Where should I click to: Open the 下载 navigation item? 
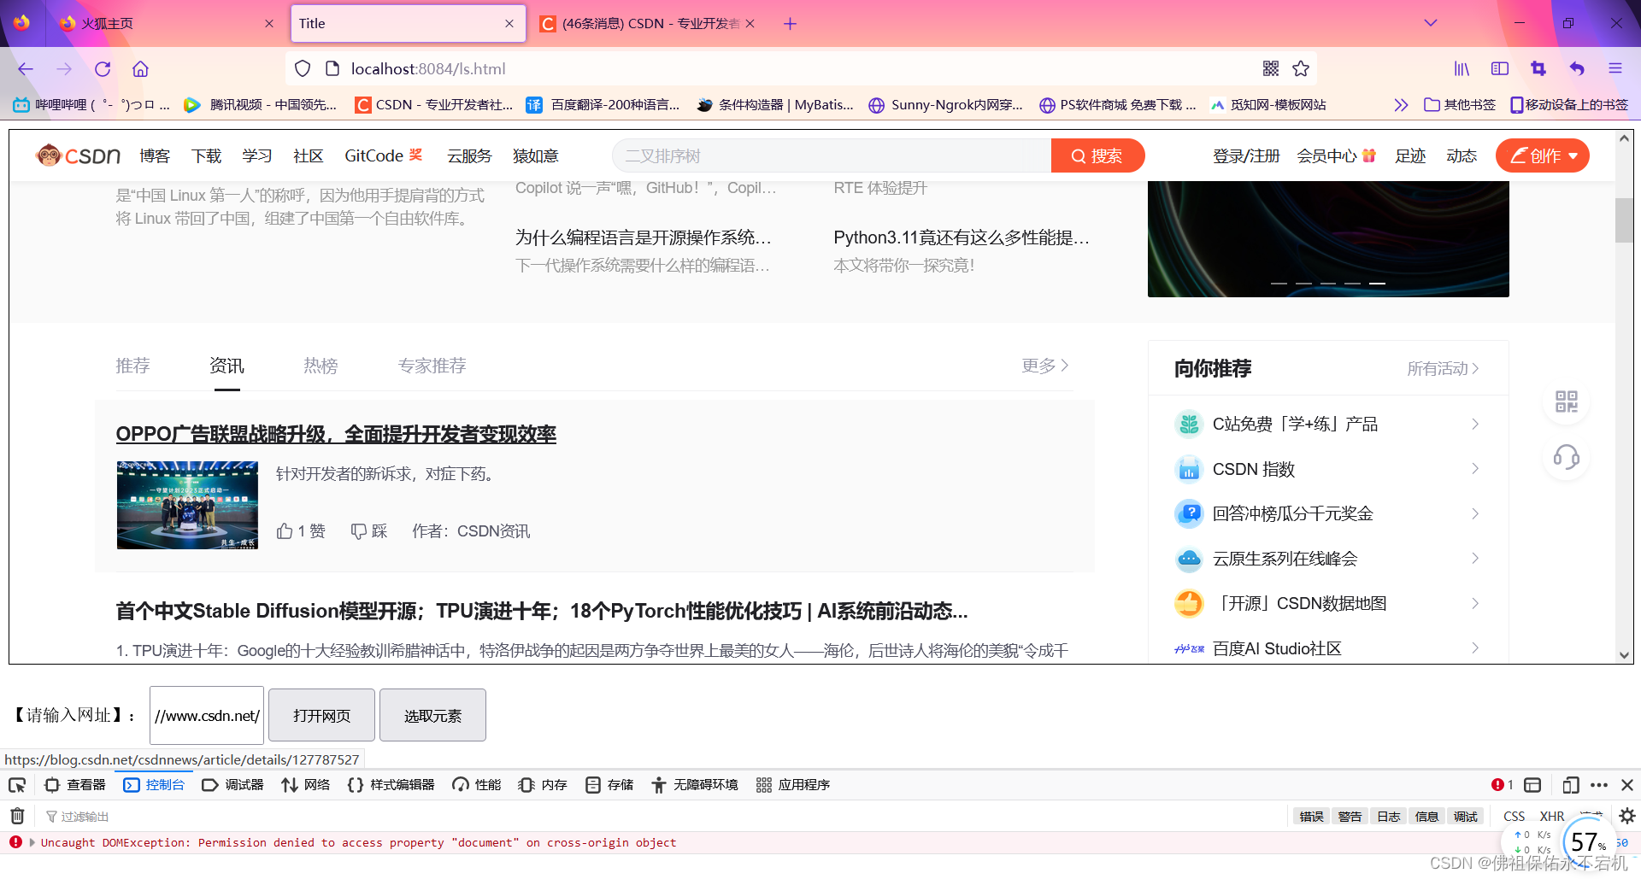click(x=206, y=155)
